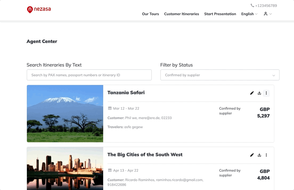Click Confirmed by supplier status on Big Cities
This screenshot has width=294, height=190.
point(230,173)
